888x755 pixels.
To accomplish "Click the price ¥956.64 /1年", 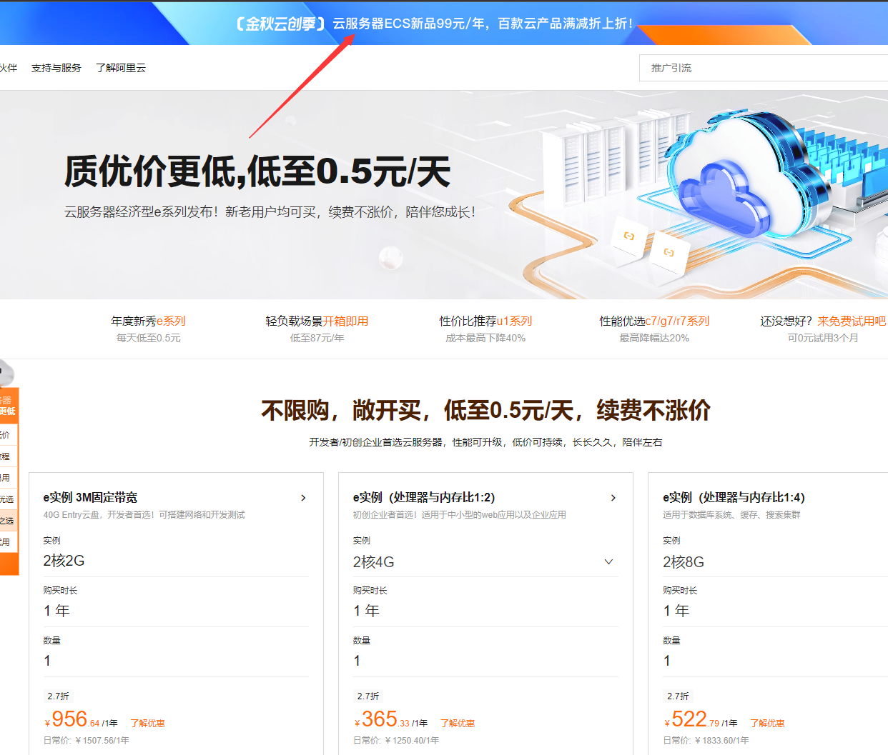I will click(x=81, y=719).
